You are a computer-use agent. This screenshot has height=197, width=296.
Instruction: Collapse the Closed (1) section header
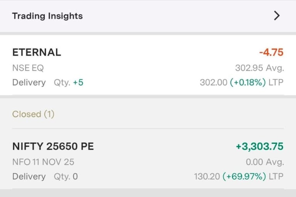[x=33, y=114]
